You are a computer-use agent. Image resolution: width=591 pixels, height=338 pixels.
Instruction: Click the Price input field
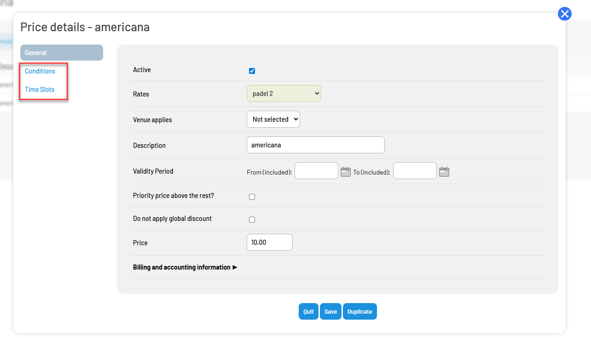coord(270,242)
